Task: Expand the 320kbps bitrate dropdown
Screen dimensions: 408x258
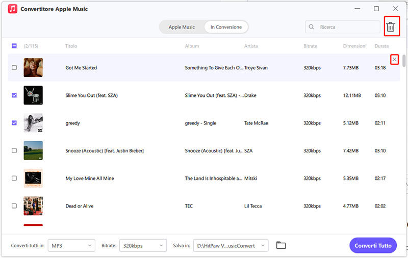Action: click(x=143, y=246)
